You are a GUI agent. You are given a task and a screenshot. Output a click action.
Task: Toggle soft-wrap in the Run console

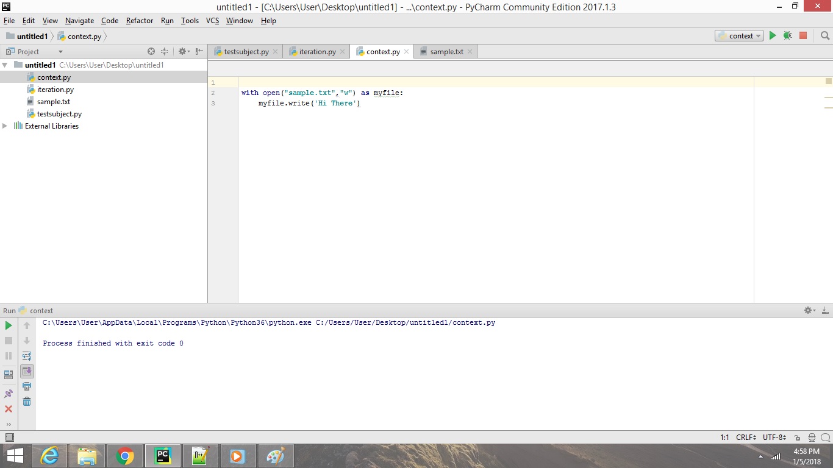coord(27,356)
